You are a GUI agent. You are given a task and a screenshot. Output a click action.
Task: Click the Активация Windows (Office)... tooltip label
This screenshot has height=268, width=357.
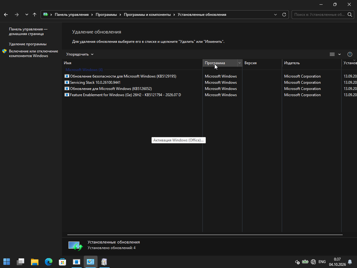[178, 140]
